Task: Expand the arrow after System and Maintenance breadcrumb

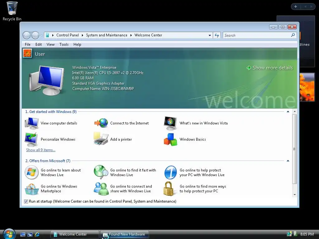Action: pyautogui.click(x=131, y=35)
